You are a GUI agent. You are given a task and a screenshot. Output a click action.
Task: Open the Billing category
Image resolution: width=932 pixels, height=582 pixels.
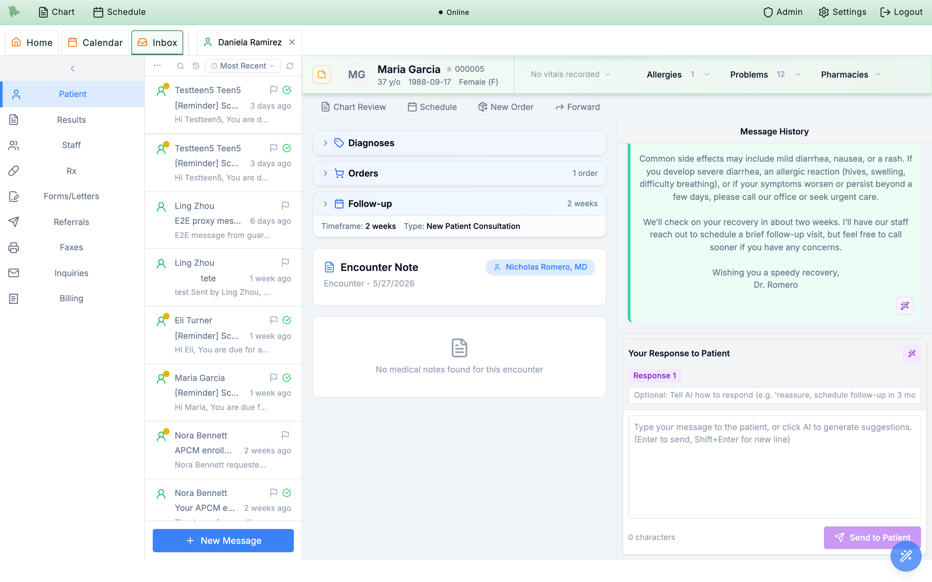(x=72, y=298)
